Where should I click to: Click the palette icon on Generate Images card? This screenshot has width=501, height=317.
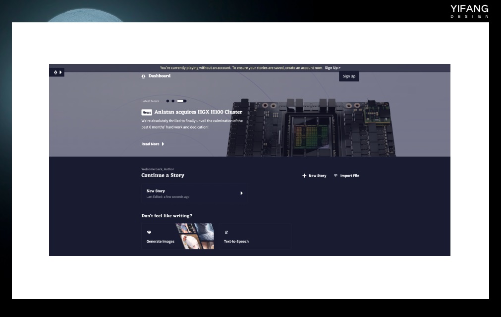point(149,232)
